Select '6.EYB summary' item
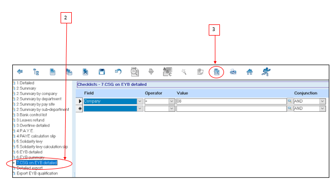The width and height of the screenshot is (336, 186). click(x=30, y=158)
